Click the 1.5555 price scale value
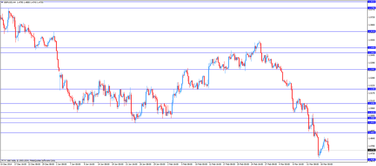376x166 pixels. coord(371,40)
